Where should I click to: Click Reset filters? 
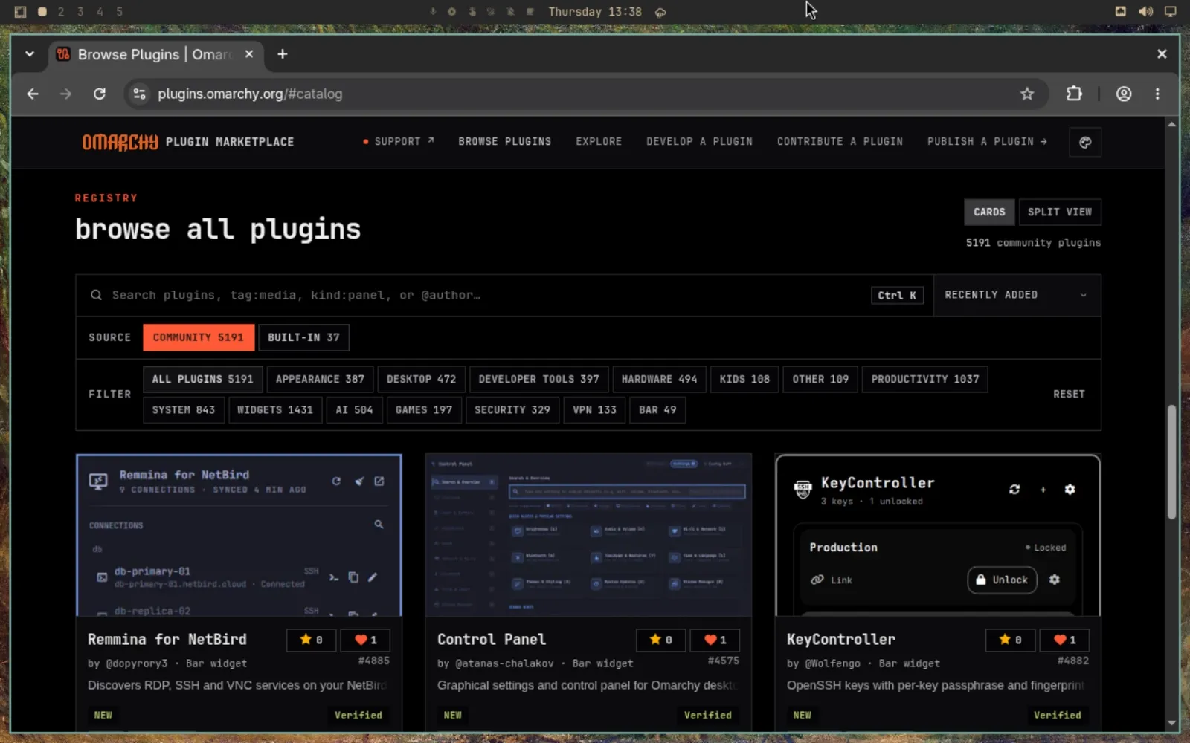point(1069,394)
